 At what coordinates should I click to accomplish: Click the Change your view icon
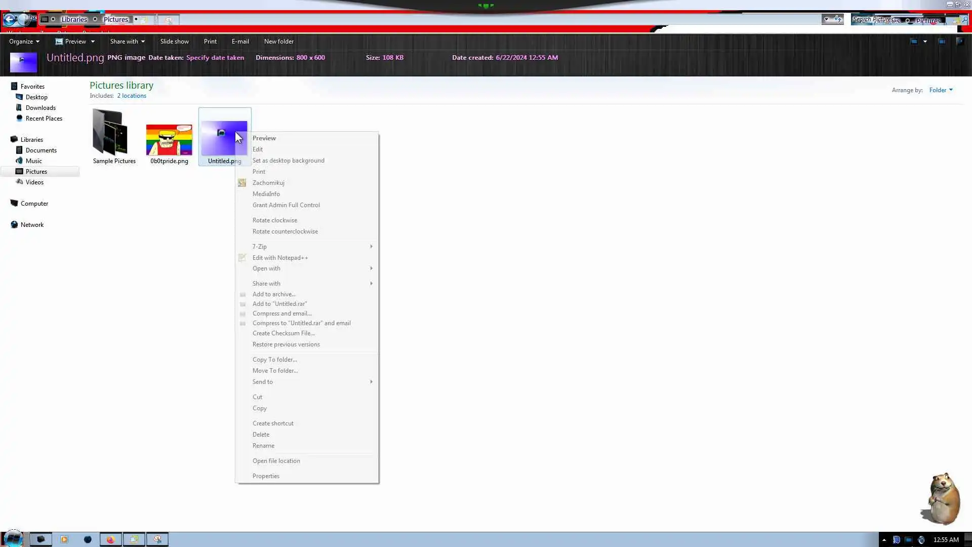(914, 42)
